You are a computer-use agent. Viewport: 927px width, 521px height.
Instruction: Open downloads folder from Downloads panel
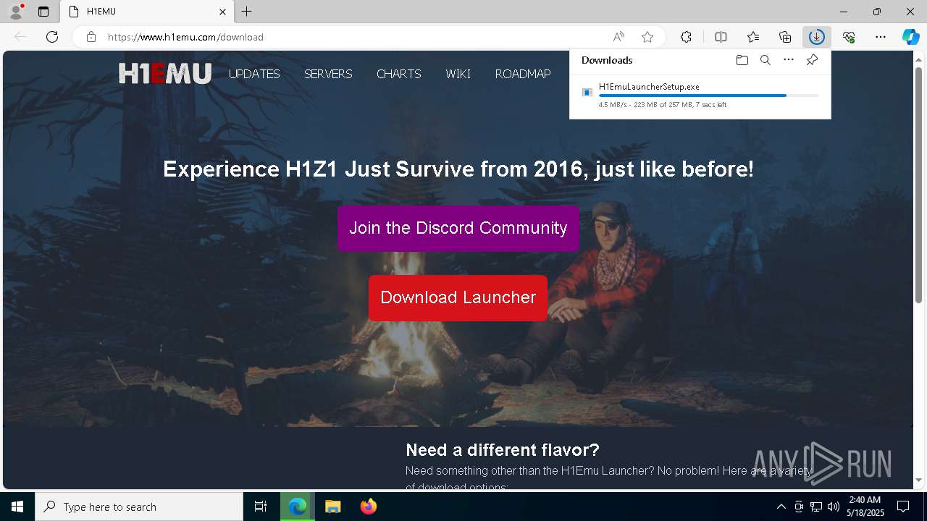742,60
